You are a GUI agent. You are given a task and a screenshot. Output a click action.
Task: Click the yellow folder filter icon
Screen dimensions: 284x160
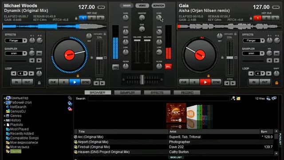pyautogui.click(x=238, y=99)
